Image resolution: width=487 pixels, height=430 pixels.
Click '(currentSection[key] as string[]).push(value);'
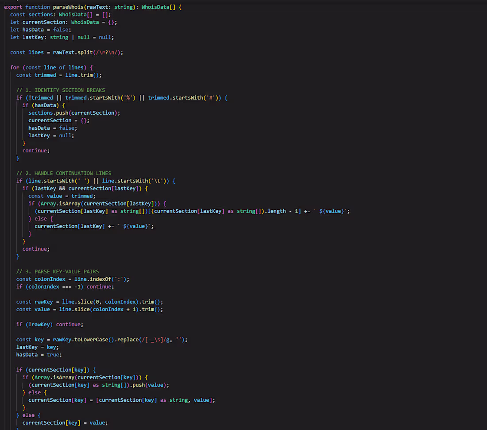pyautogui.click(x=99, y=385)
